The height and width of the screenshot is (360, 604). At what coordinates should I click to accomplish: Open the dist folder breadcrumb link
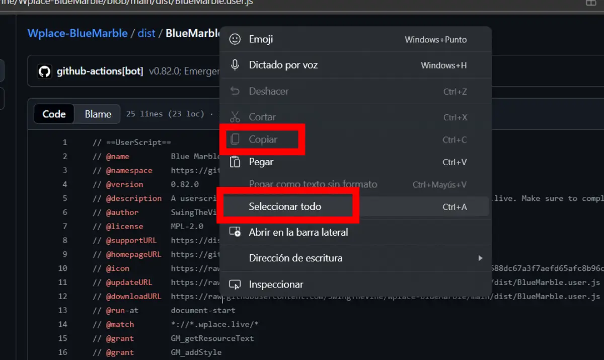(x=146, y=33)
